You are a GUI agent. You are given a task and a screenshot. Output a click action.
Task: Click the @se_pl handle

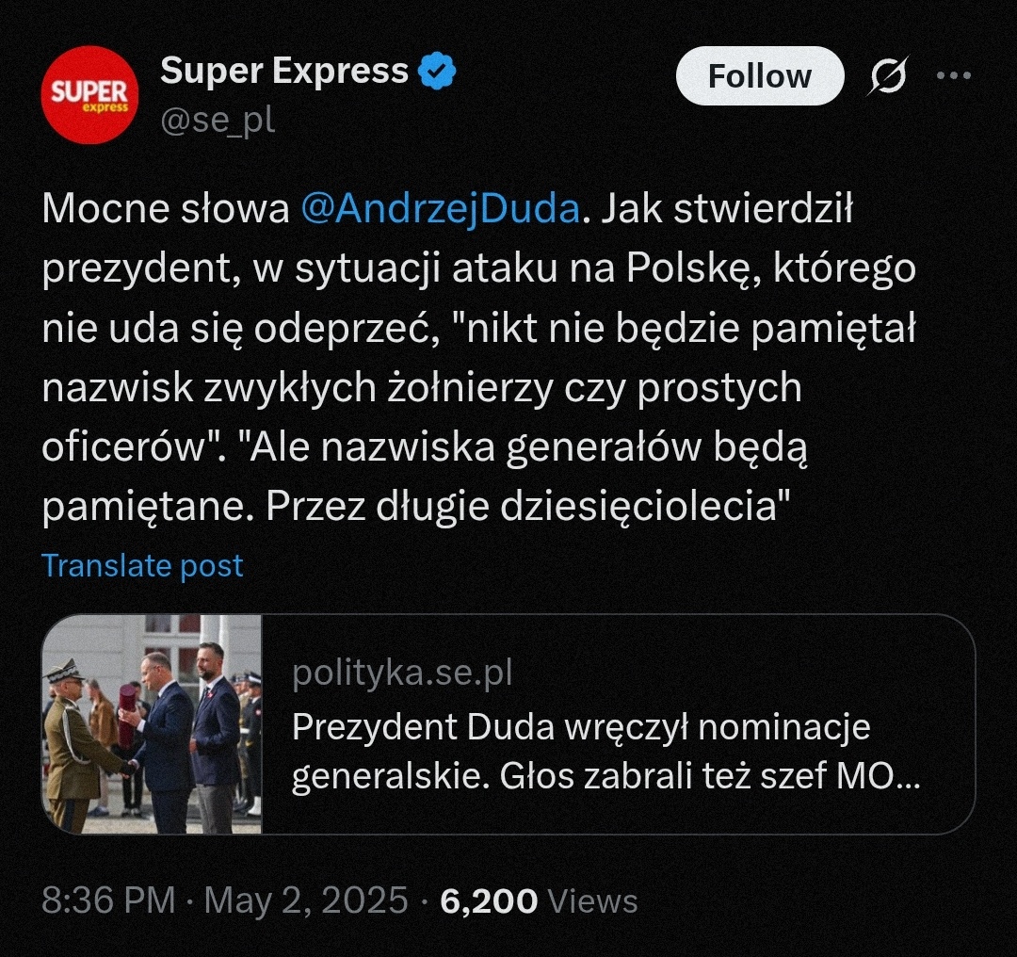(218, 121)
